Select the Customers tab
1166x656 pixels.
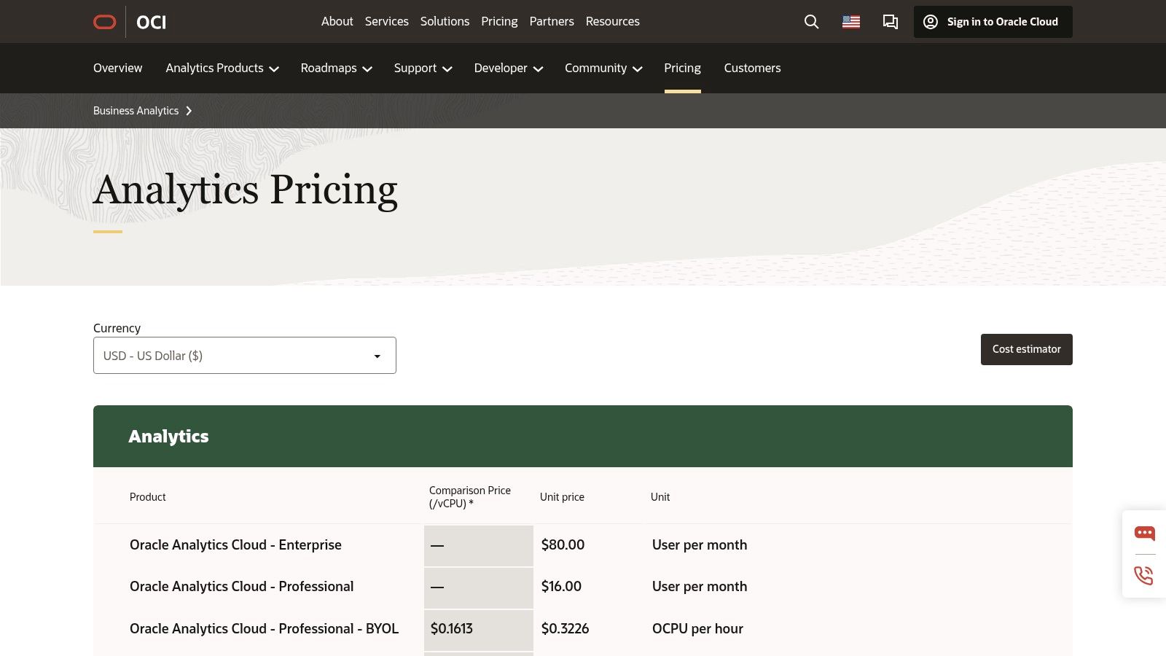click(x=752, y=68)
